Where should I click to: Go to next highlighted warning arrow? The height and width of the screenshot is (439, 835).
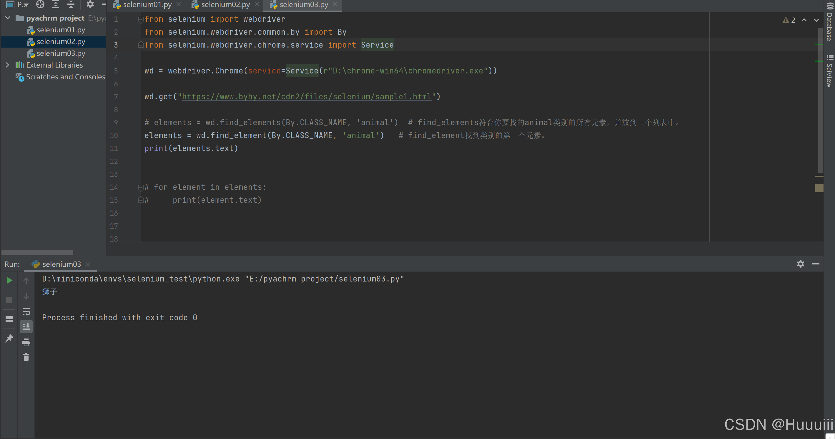(816, 20)
